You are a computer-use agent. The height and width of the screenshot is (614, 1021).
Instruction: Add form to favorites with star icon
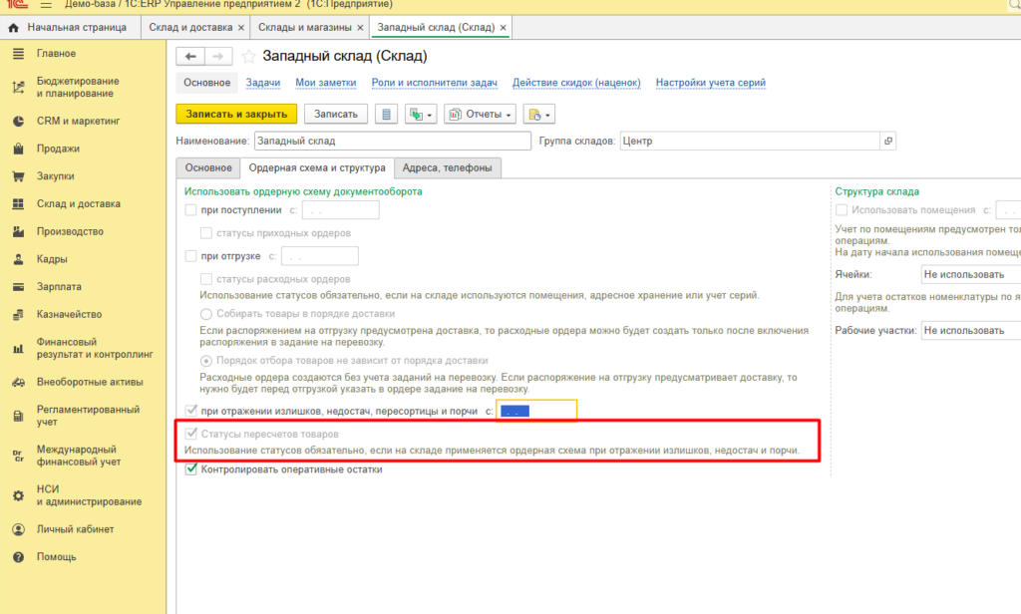click(248, 57)
